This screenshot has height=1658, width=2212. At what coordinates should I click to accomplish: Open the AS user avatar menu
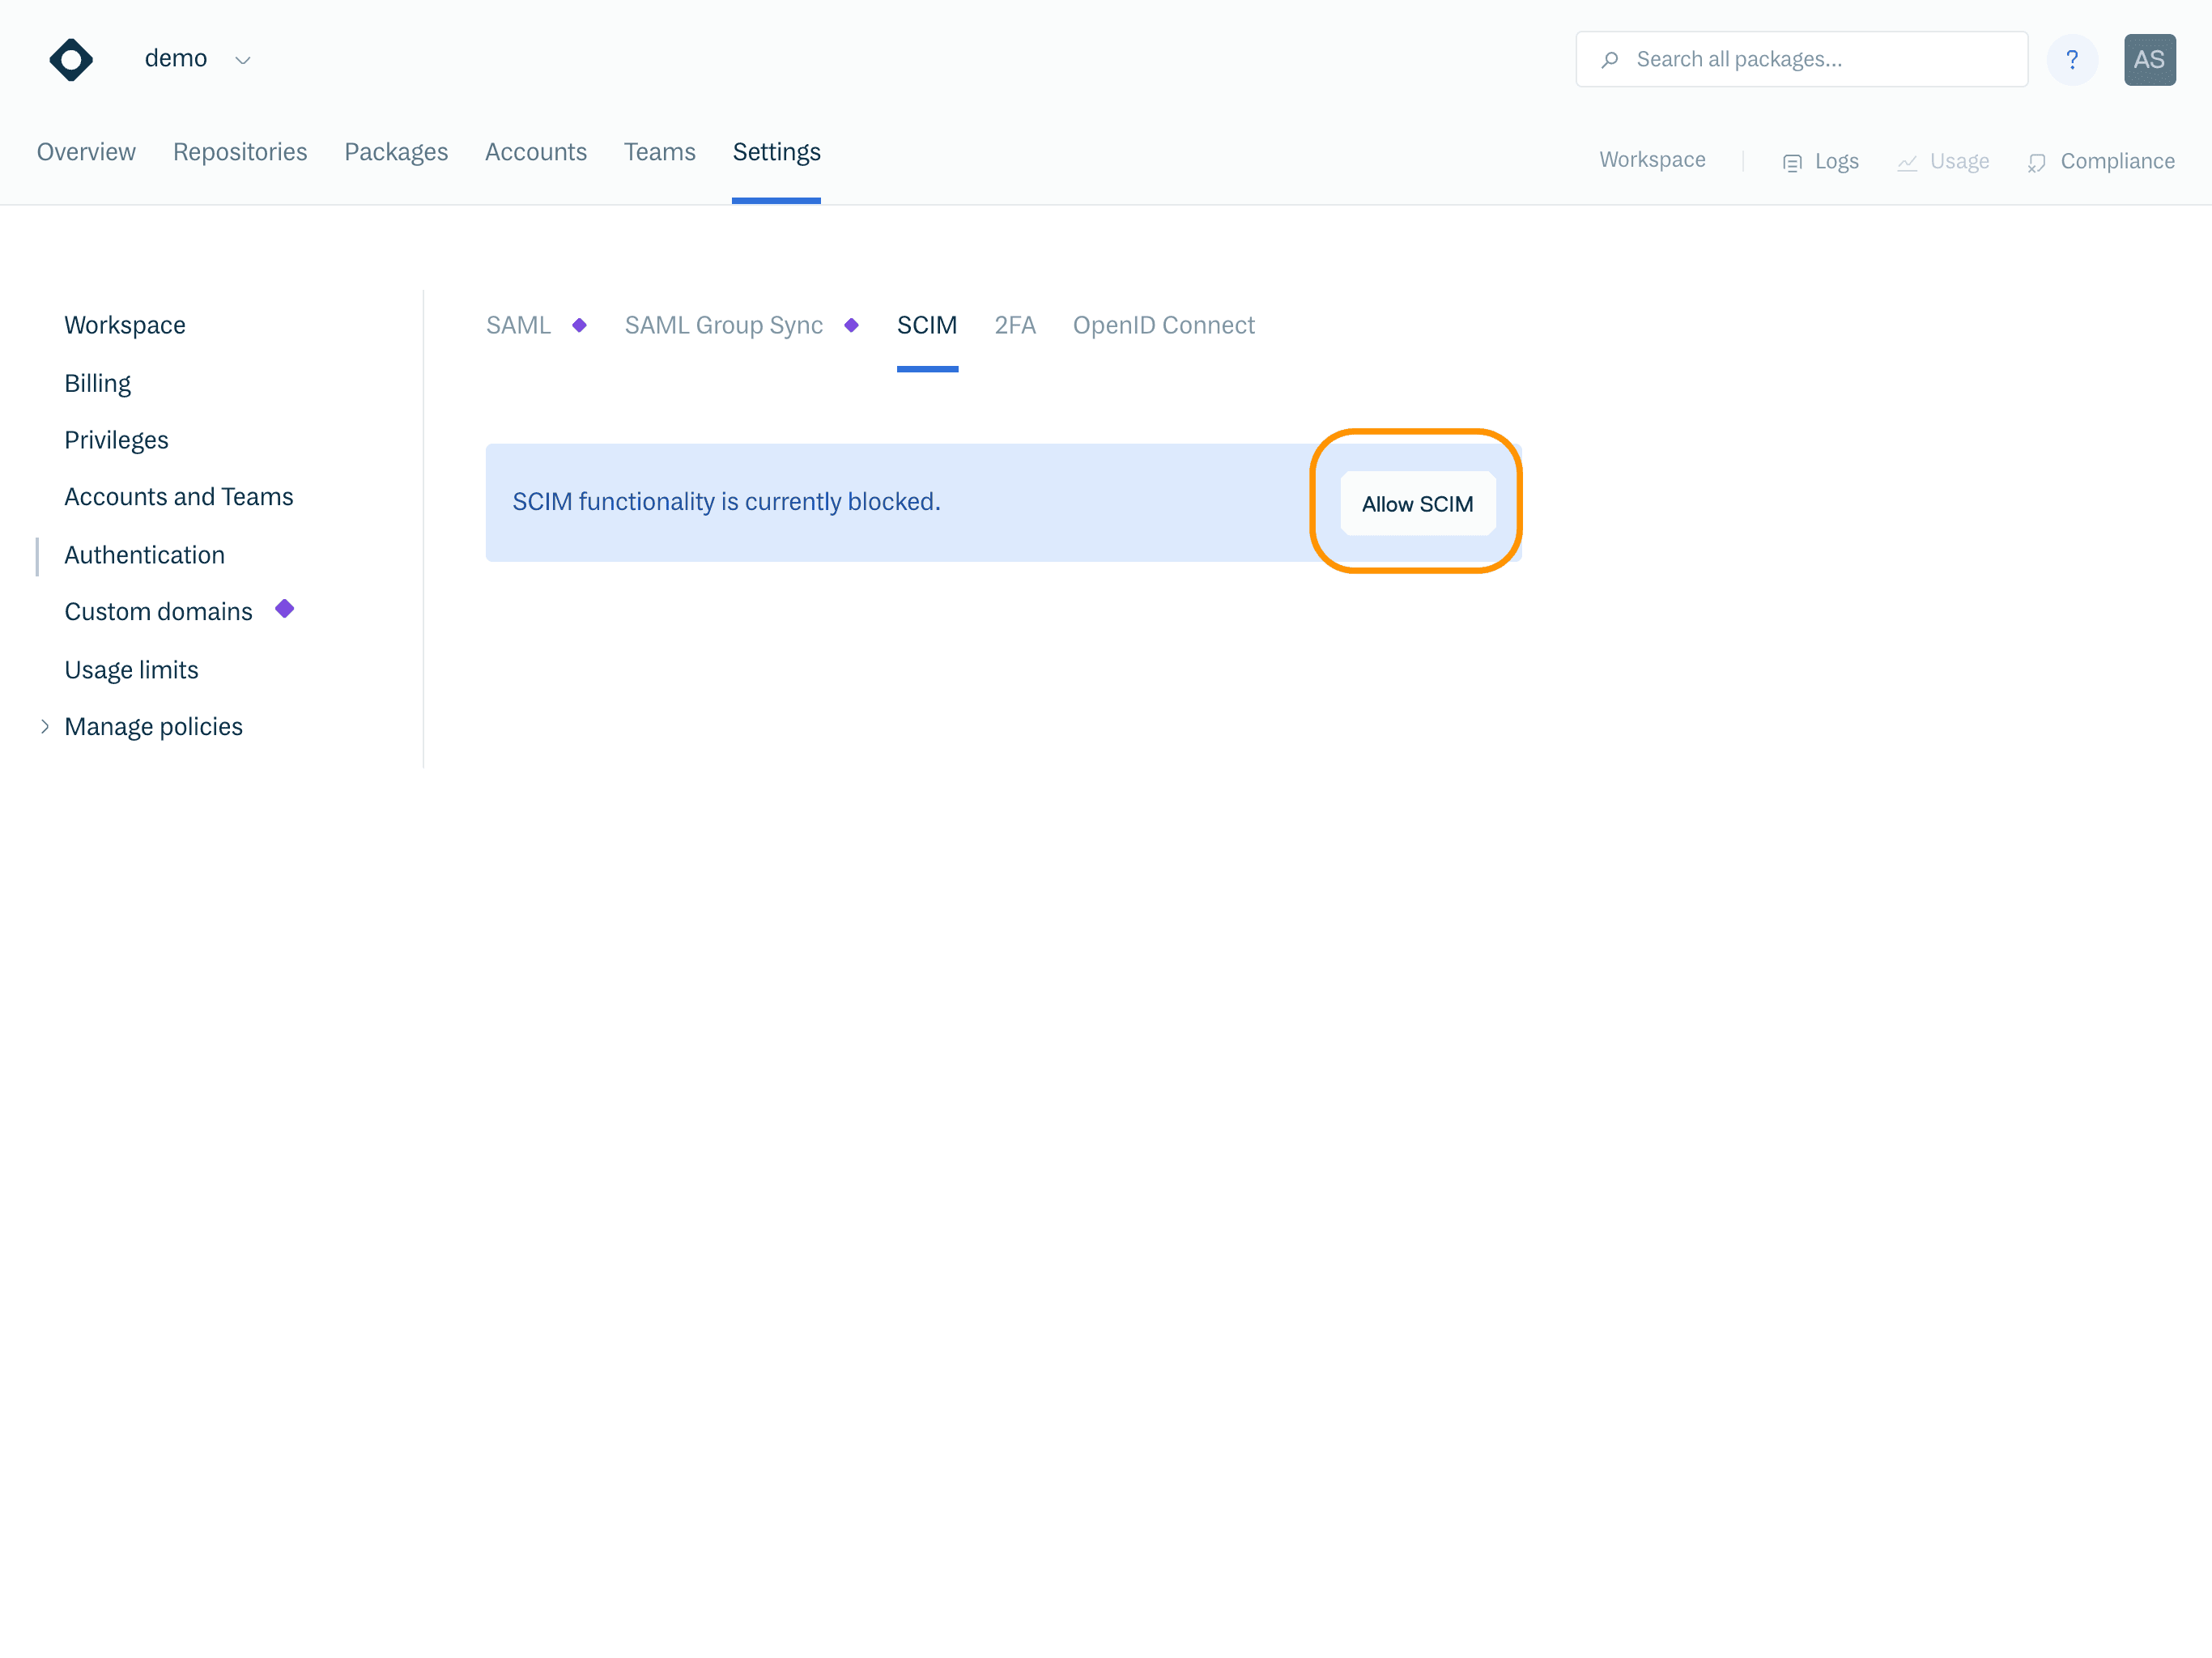[2149, 60]
